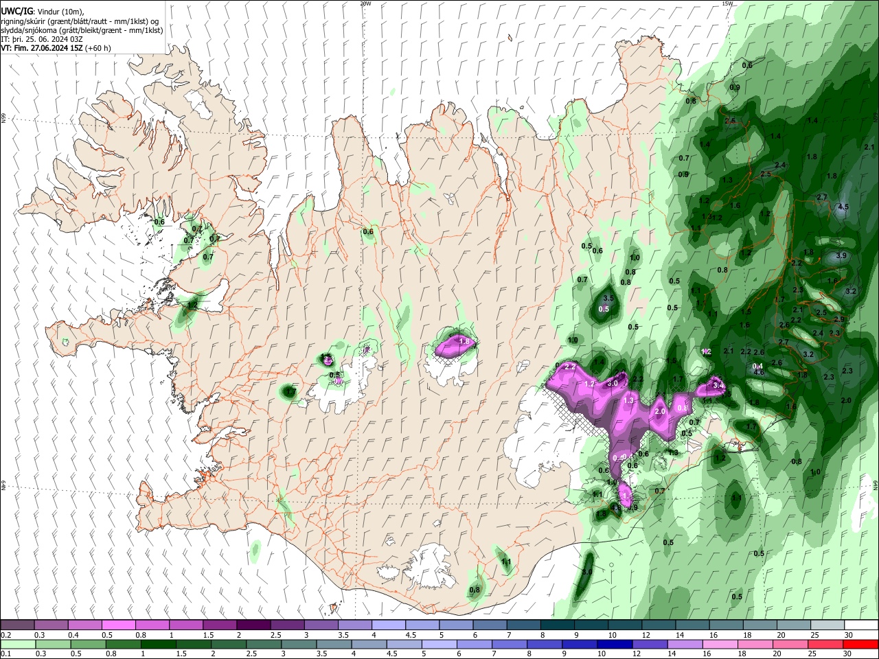Pick the bright red rain swatch above 30
This screenshot has height=659, width=879.
coord(860,644)
